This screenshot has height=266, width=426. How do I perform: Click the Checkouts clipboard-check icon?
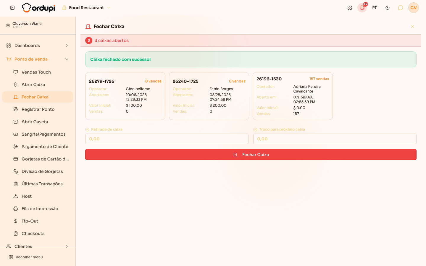(16, 233)
